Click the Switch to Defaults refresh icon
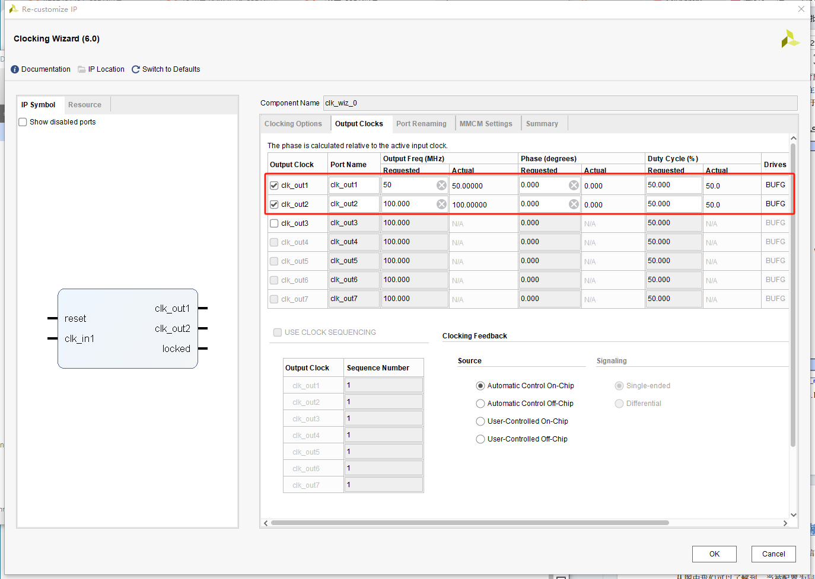This screenshot has height=579, width=815. coord(136,69)
